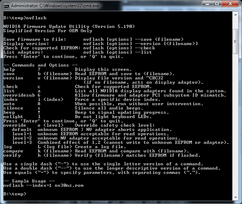Click the 'help' command row
The width and height of the screenshot is (242, 204).
coord(68,69)
